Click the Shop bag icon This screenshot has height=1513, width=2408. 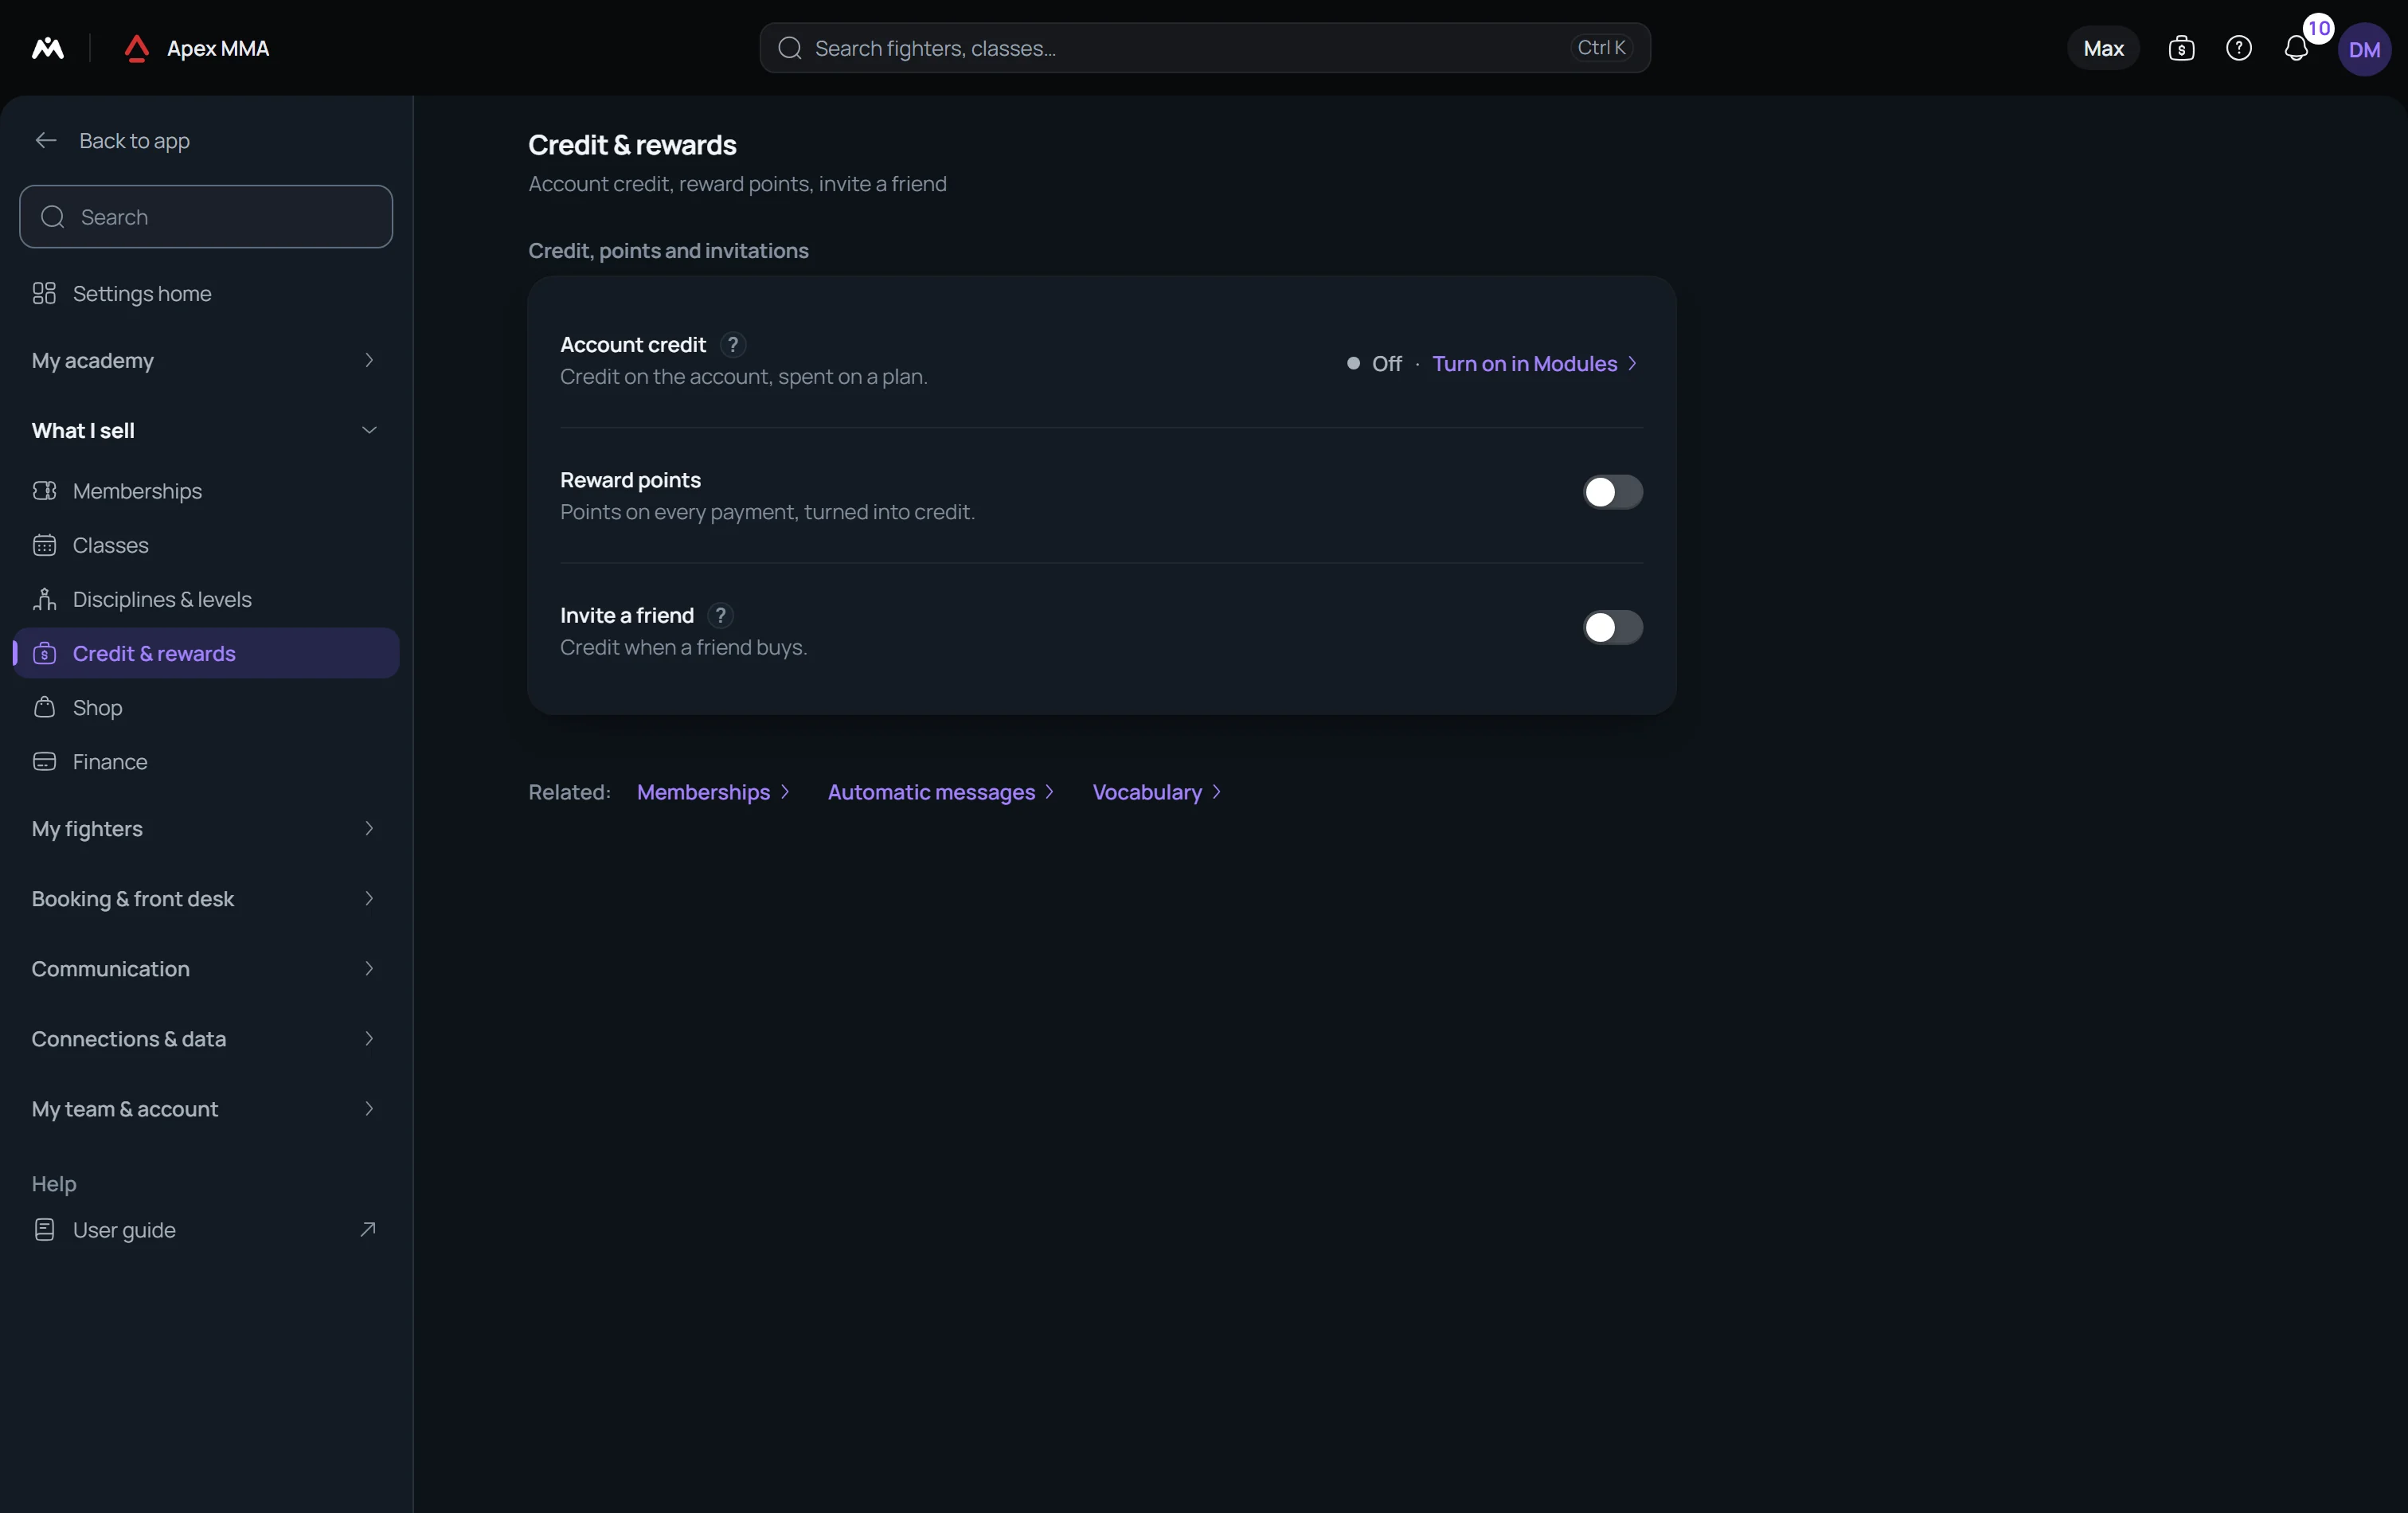tap(44, 707)
